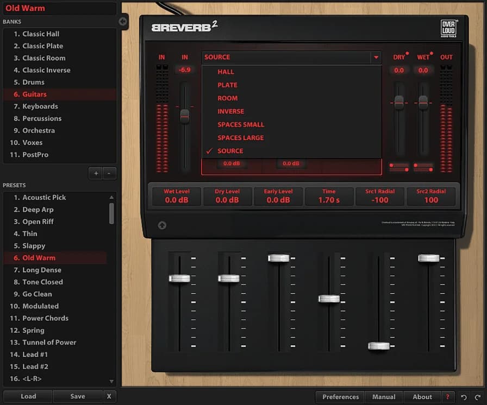Toggle the switch below the DRY fader

point(399,166)
